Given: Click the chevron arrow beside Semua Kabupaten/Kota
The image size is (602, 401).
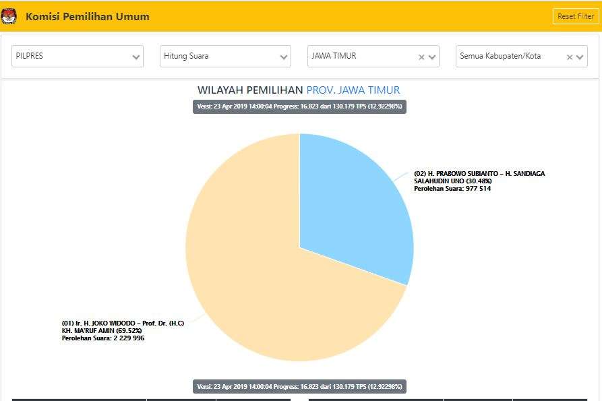Looking at the screenshot, I should click(580, 57).
